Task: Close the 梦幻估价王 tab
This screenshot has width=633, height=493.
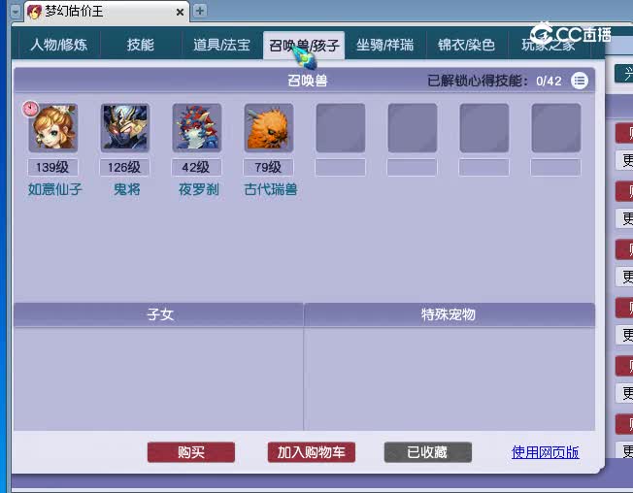Action: [180, 12]
